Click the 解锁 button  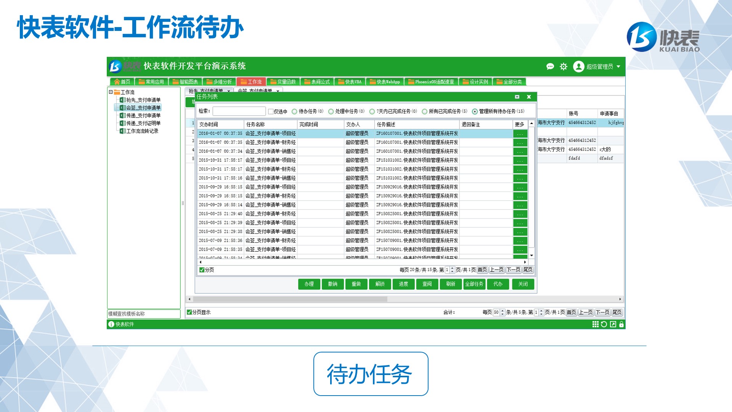(380, 284)
